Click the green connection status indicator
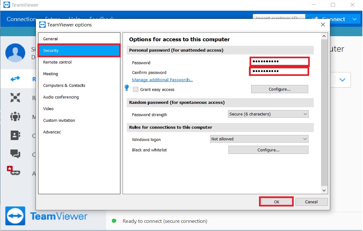 (114, 221)
